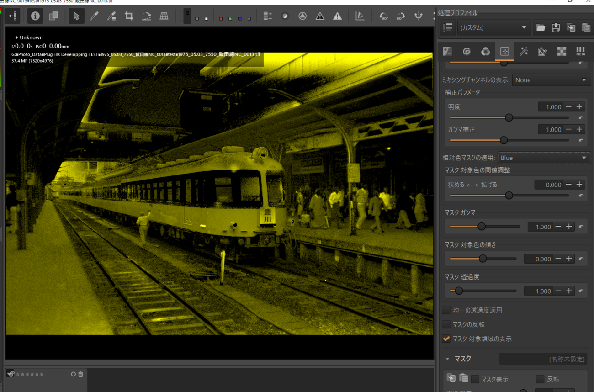Select the crop tool in the toolbar
Screen dimensions: 594x392
(x=129, y=16)
